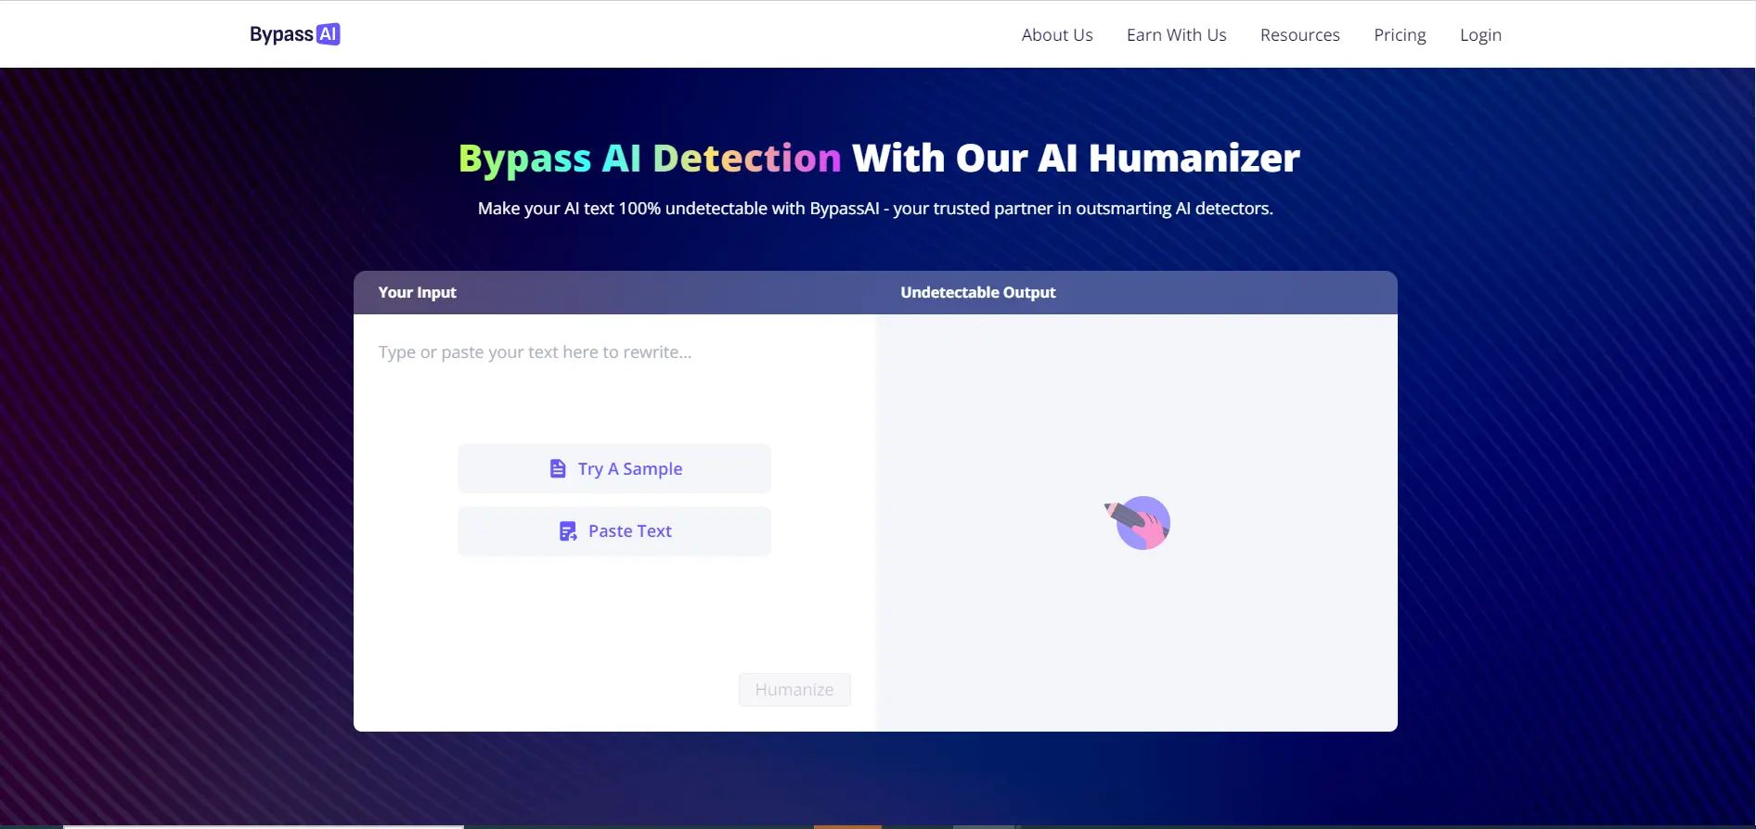Click the BypassAI logo

295,34
